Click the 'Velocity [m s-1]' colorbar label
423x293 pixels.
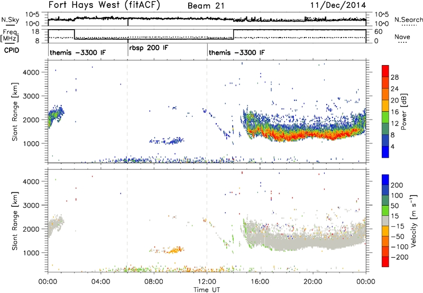click(x=414, y=221)
